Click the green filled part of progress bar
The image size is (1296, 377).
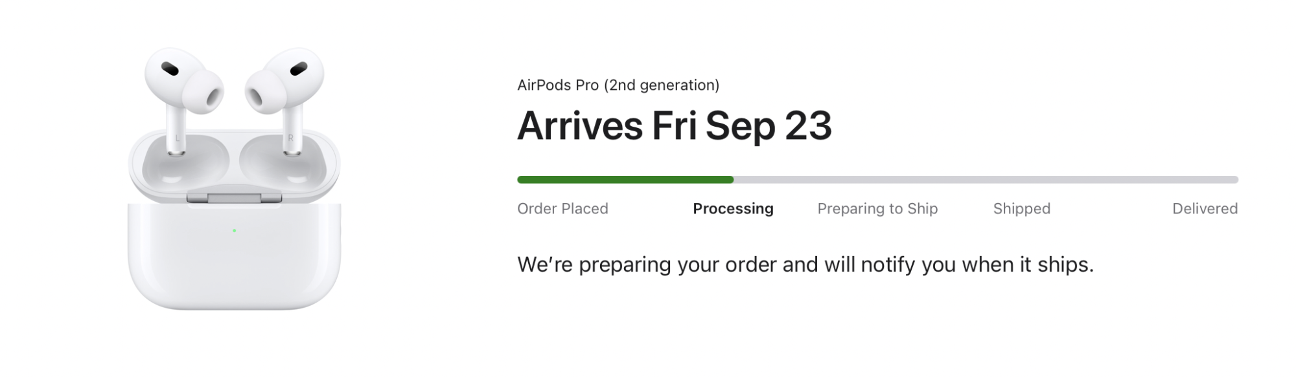click(x=625, y=180)
